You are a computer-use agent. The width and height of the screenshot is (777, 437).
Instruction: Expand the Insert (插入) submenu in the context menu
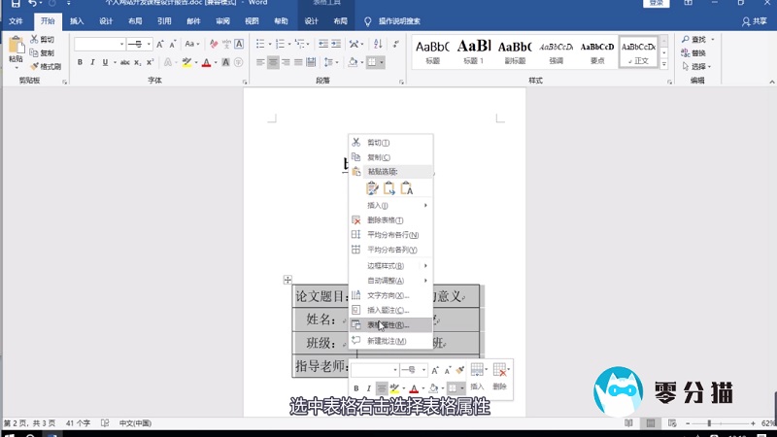388,206
